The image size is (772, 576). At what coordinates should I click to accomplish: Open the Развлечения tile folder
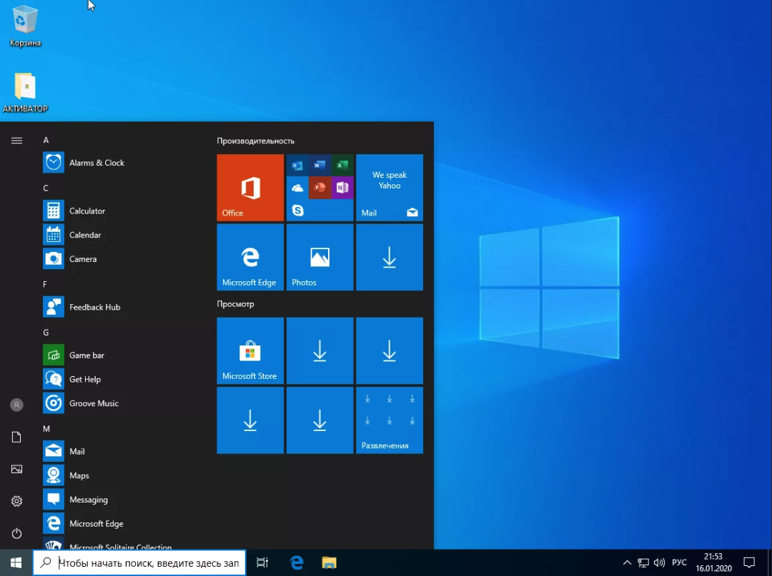coord(390,420)
